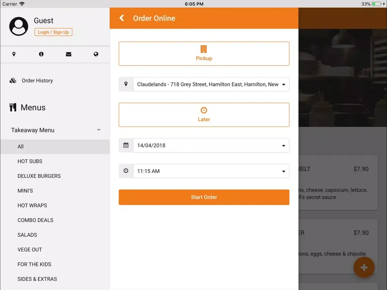Open store locations via the sidebar pin icon
The height and width of the screenshot is (290, 387).
click(x=14, y=54)
